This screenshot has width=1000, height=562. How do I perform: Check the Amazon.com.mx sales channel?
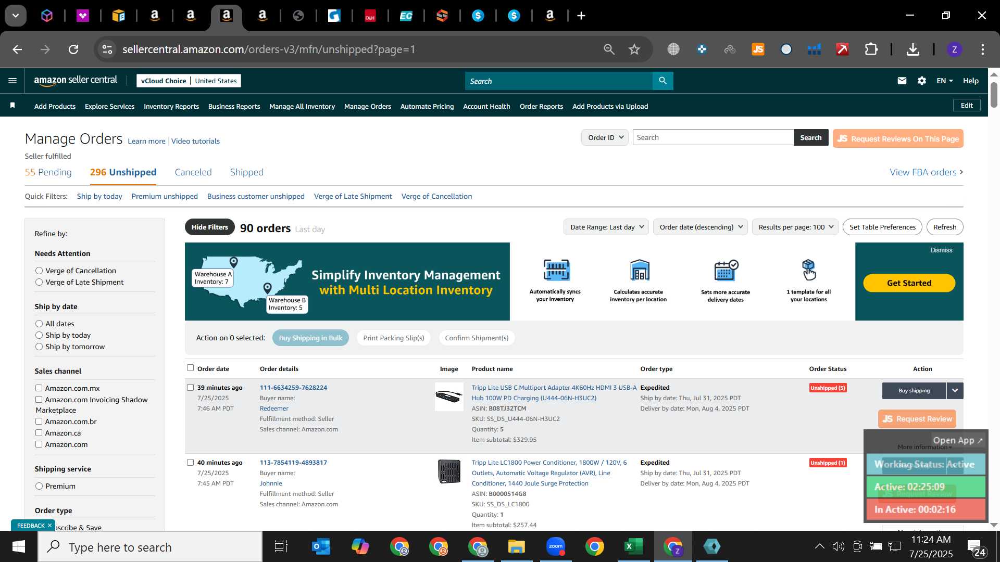39,388
